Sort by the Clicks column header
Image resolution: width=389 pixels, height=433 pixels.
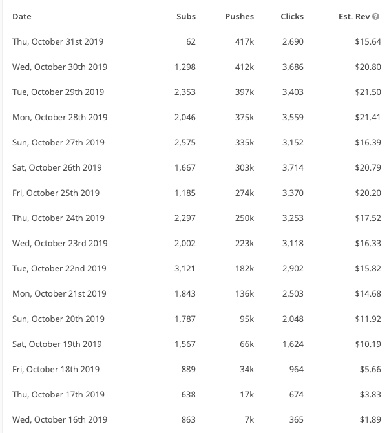[x=292, y=17]
